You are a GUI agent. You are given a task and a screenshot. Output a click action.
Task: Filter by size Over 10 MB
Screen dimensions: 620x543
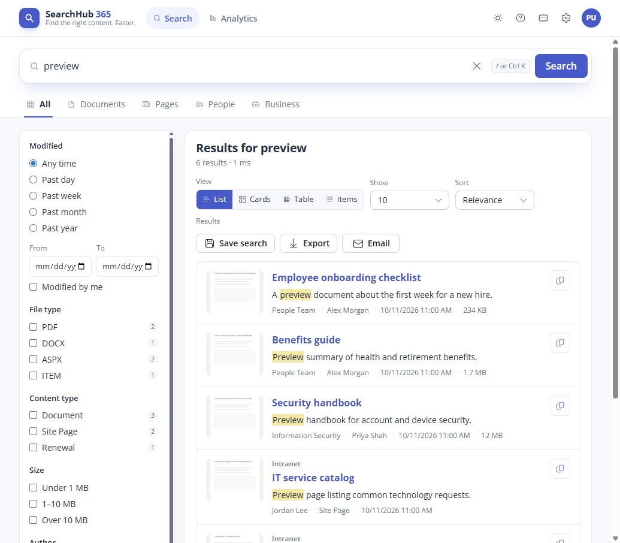coord(33,520)
